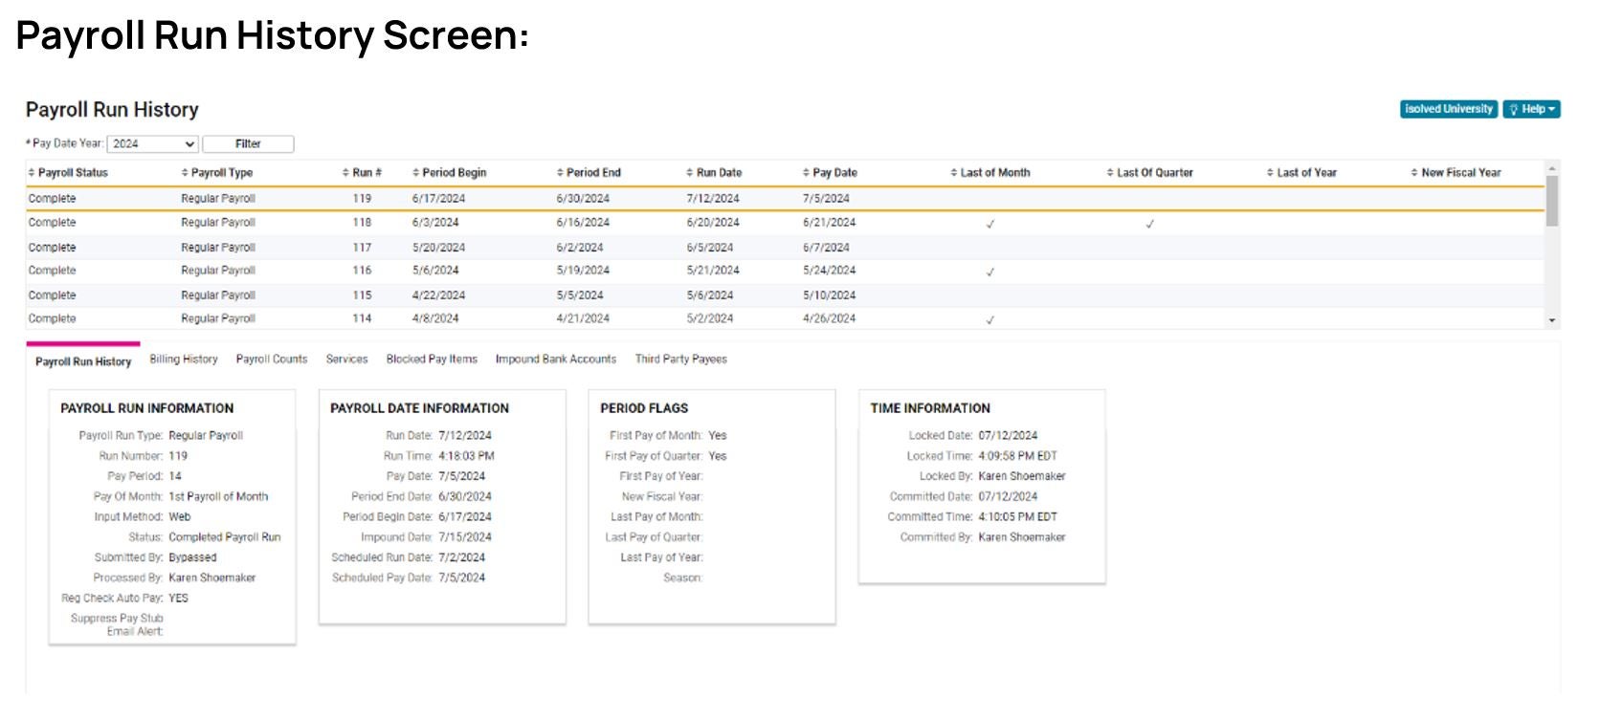Screen dimensions: 1601x720
Task: Click Status Completed Payroll Run value
Action: coord(225,537)
